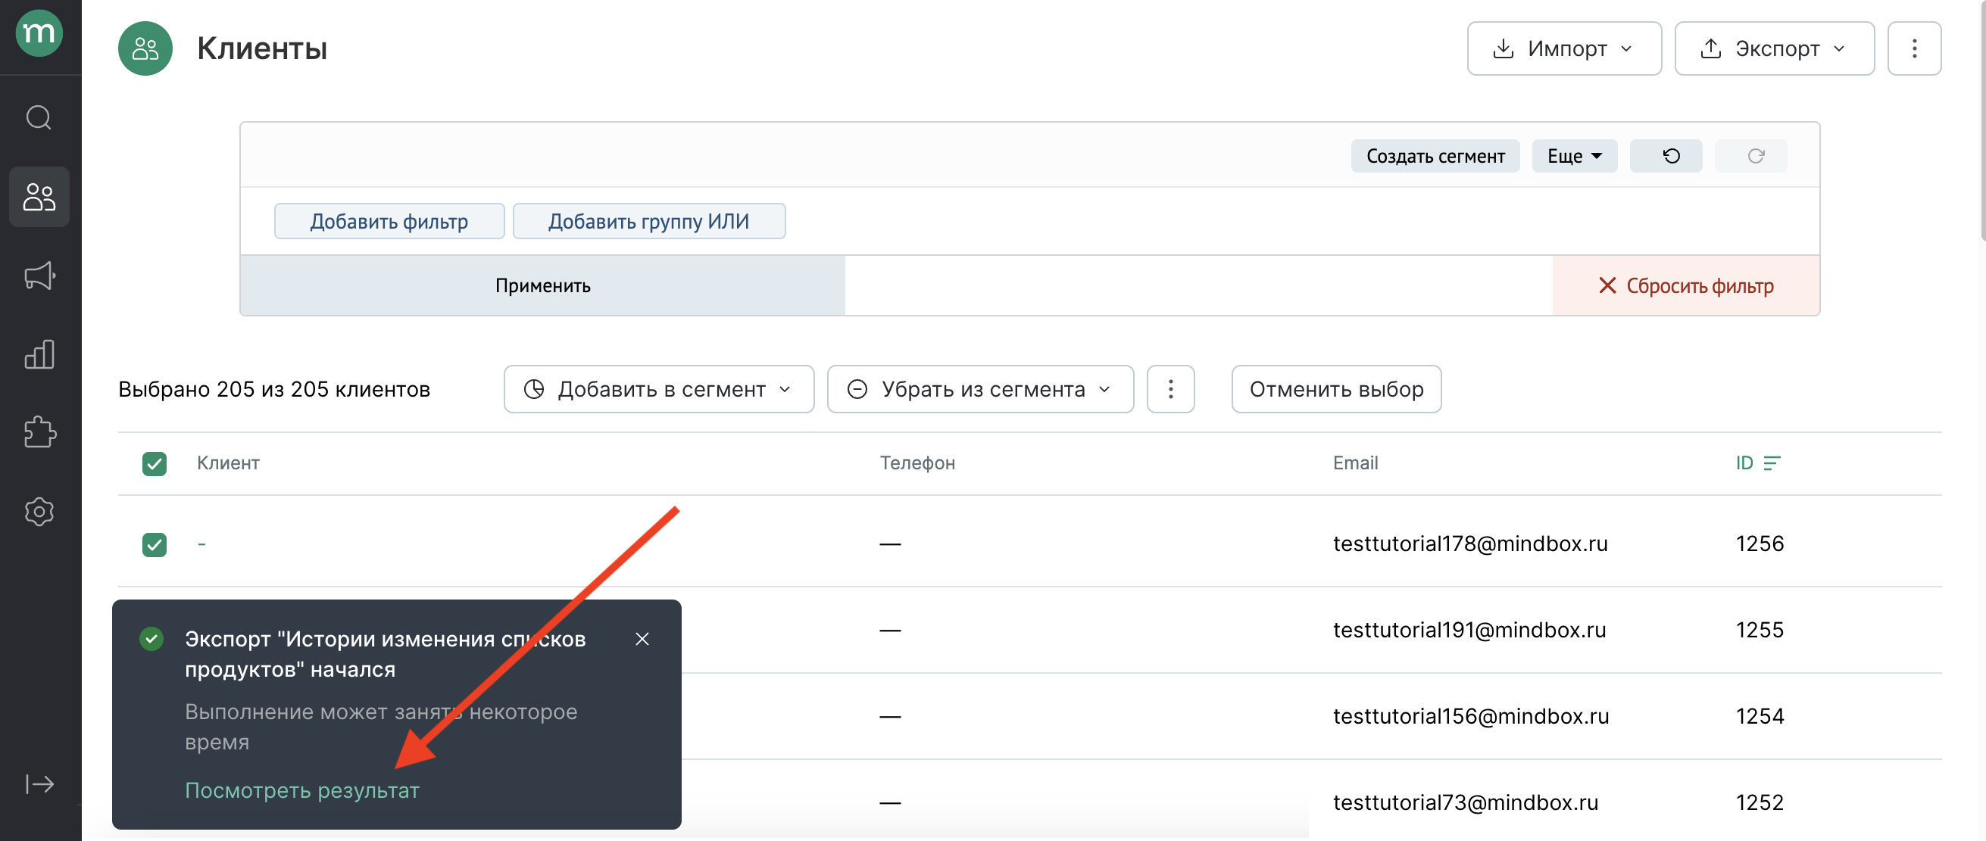The height and width of the screenshot is (841, 1986).
Task: Close the export started notification
Action: point(642,639)
